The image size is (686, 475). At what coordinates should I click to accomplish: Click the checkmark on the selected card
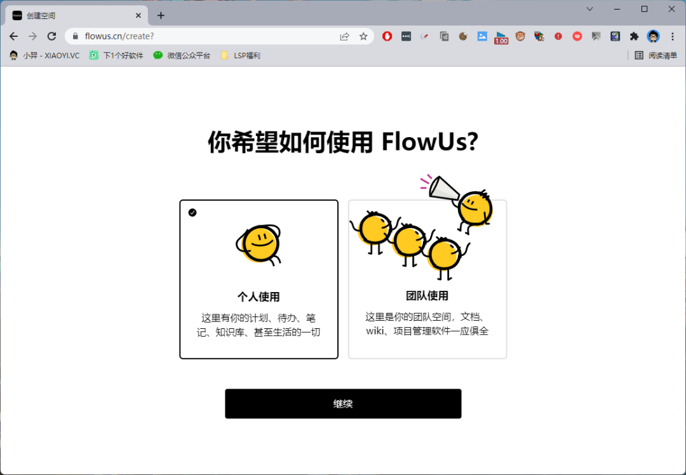(x=192, y=213)
